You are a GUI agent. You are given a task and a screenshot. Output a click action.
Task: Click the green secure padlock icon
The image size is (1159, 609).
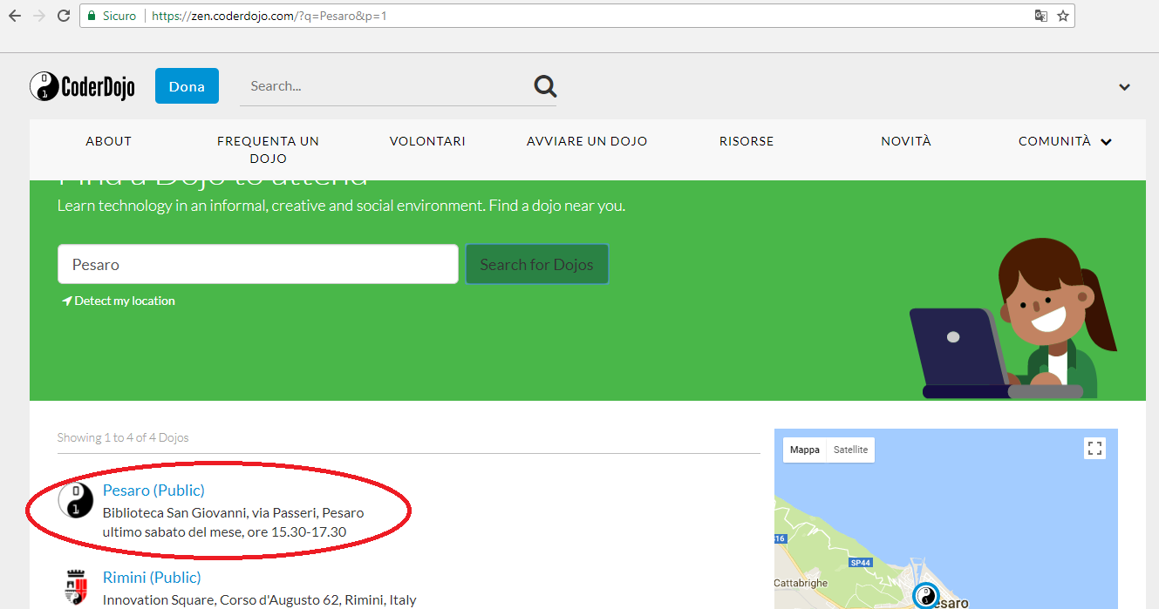92,16
